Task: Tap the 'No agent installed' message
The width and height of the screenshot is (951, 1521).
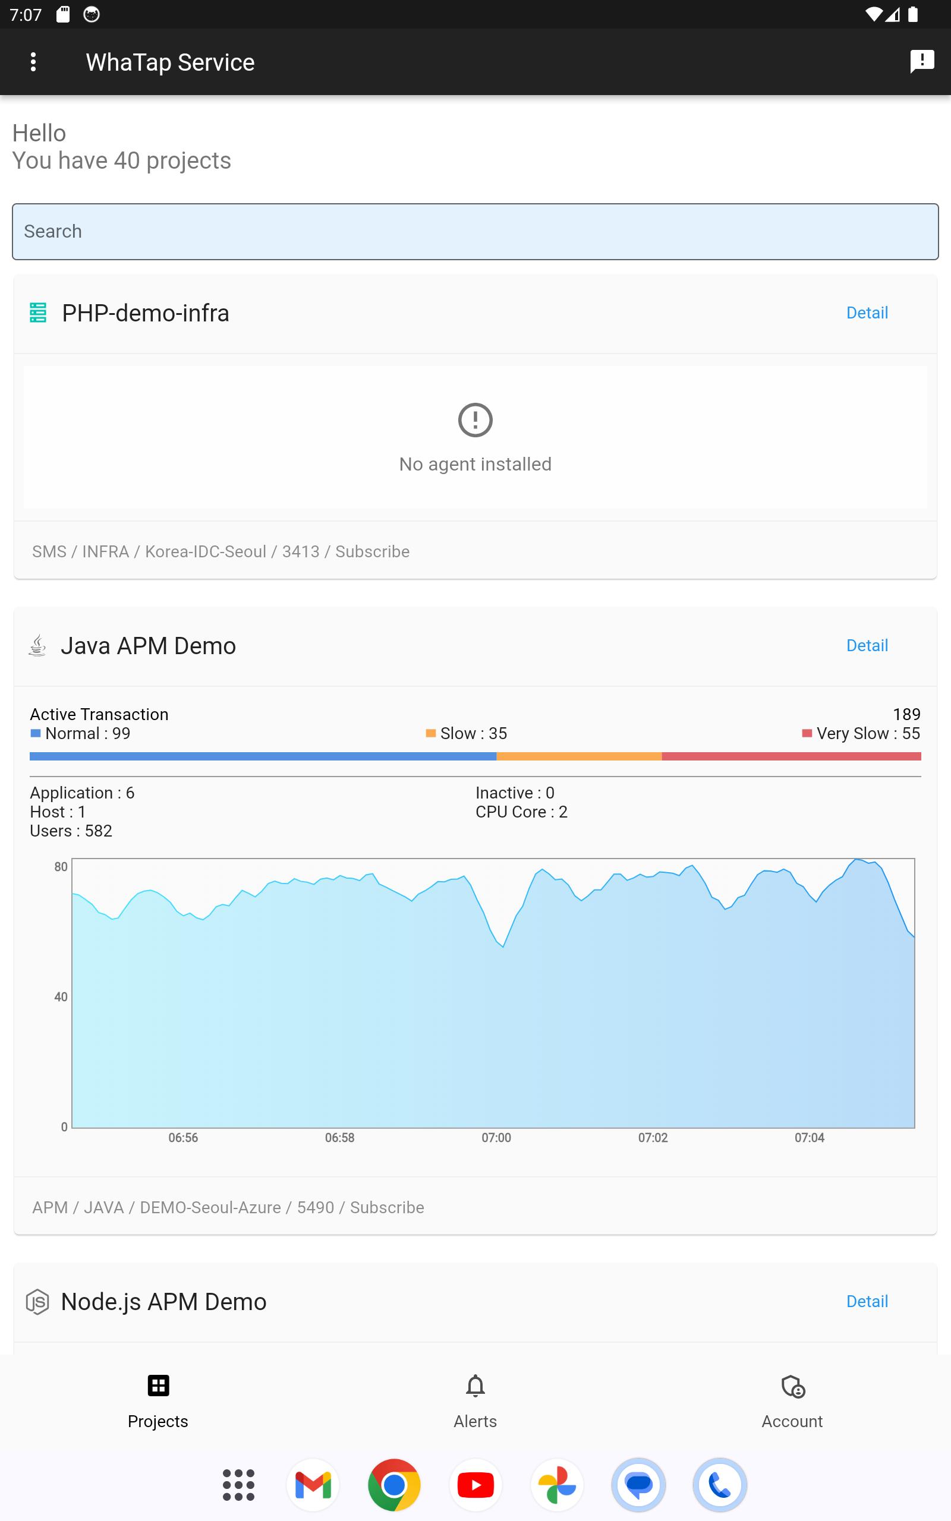Action: (x=475, y=464)
